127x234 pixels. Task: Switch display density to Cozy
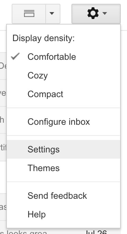tap(63, 75)
